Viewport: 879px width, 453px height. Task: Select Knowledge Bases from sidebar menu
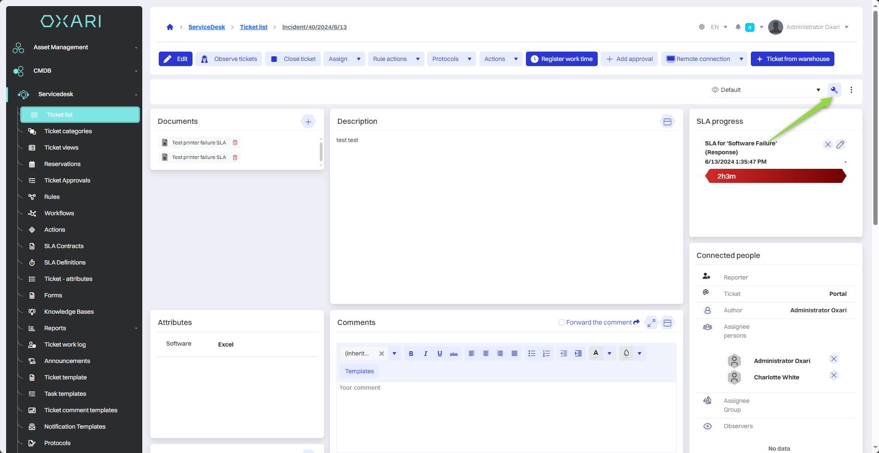[69, 312]
